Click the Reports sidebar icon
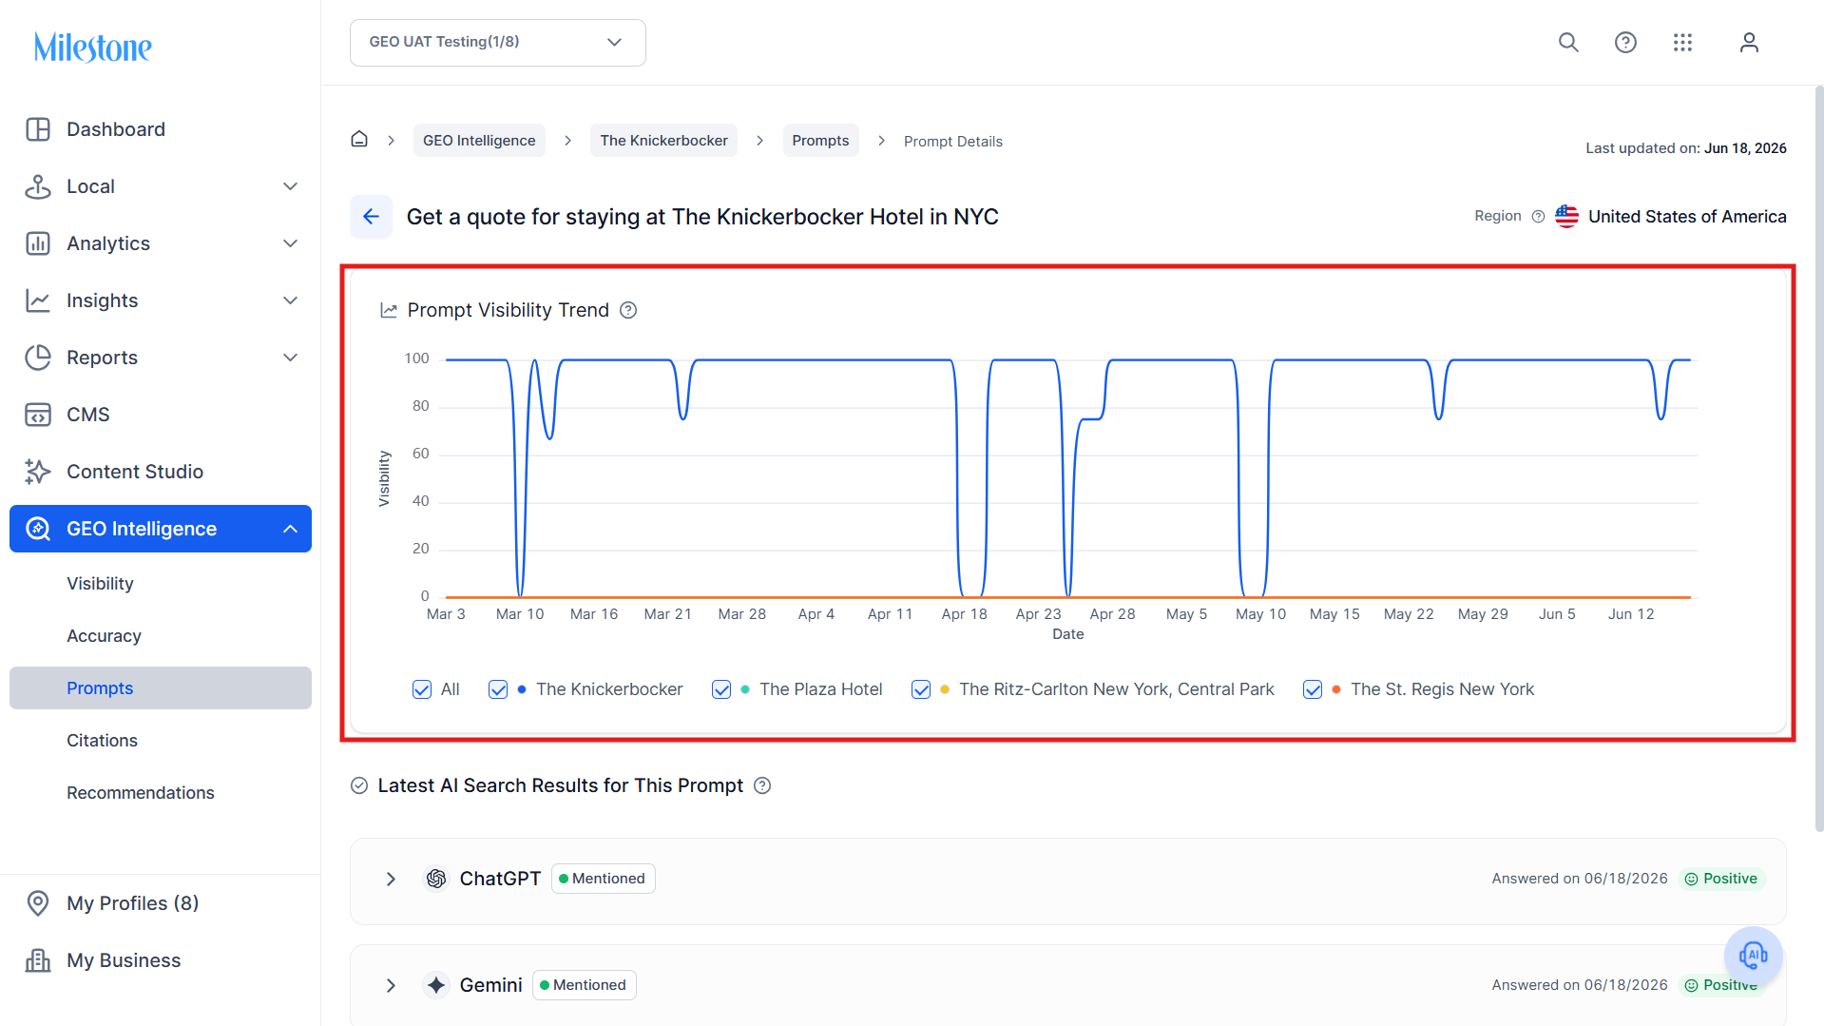Viewport: 1824px width, 1026px height. pyautogui.click(x=38, y=358)
